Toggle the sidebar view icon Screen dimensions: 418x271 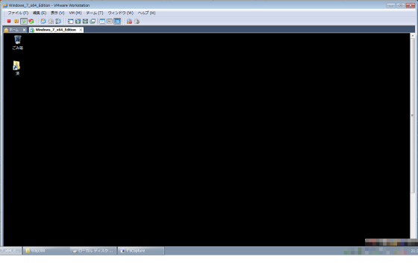(70, 22)
